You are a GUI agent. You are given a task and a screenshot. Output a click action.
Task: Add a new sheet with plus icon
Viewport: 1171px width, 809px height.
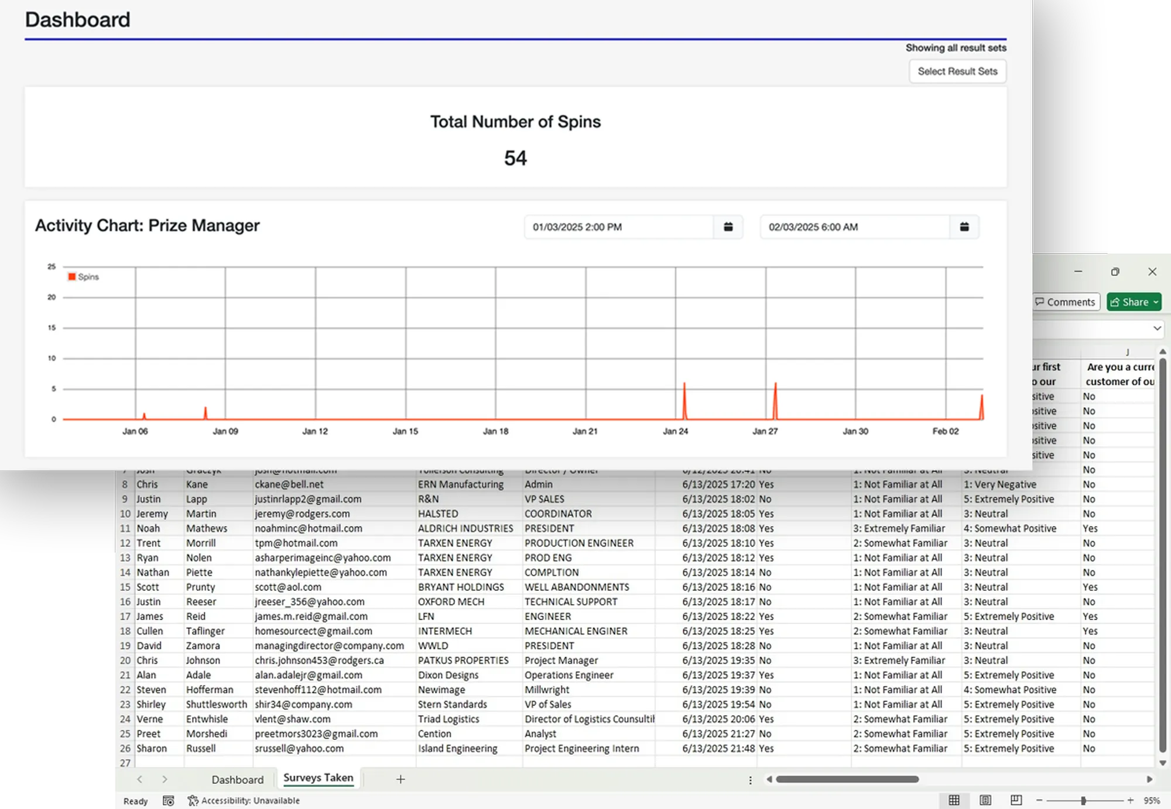pyautogui.click(x=400, y=779)
